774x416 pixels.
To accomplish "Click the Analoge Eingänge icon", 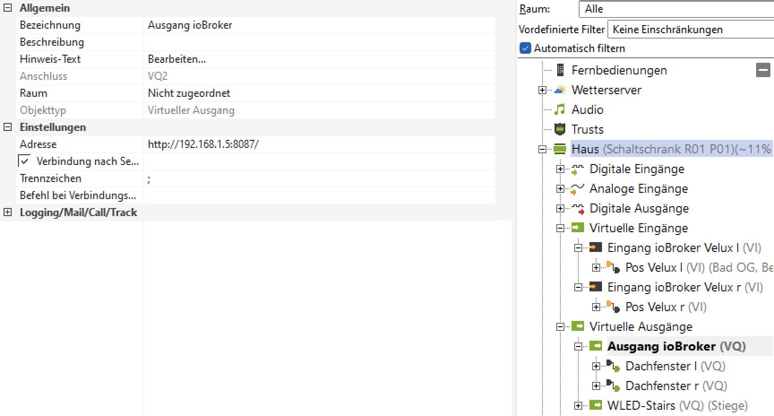I will (578, 189).
